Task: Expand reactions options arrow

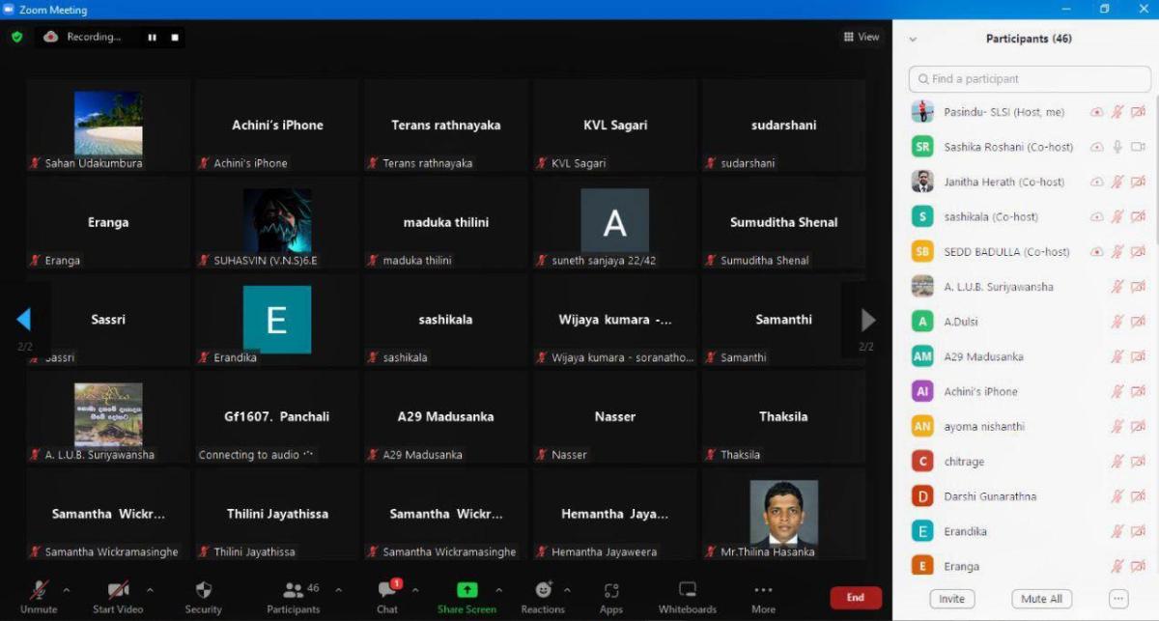Action: [567, 589]
